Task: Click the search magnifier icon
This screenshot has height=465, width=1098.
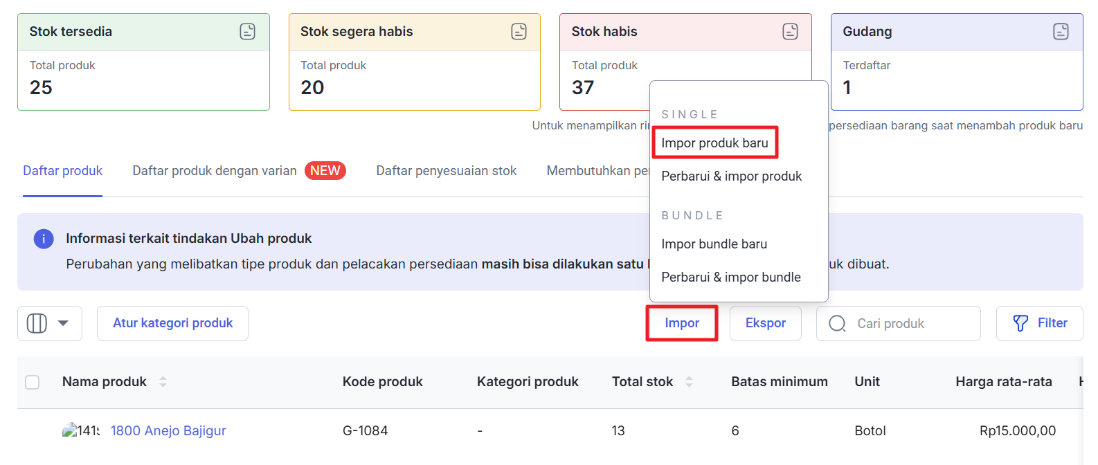Action: [x=837, y=324]
